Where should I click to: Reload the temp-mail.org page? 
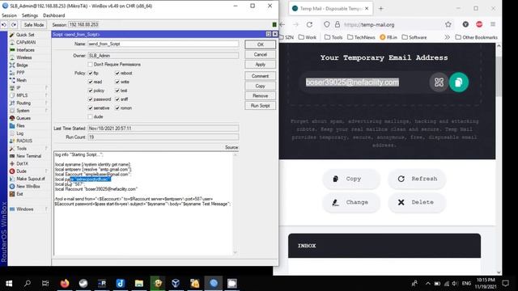click(309, 24)
